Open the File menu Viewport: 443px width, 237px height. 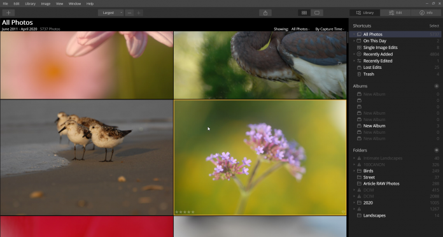5,4
